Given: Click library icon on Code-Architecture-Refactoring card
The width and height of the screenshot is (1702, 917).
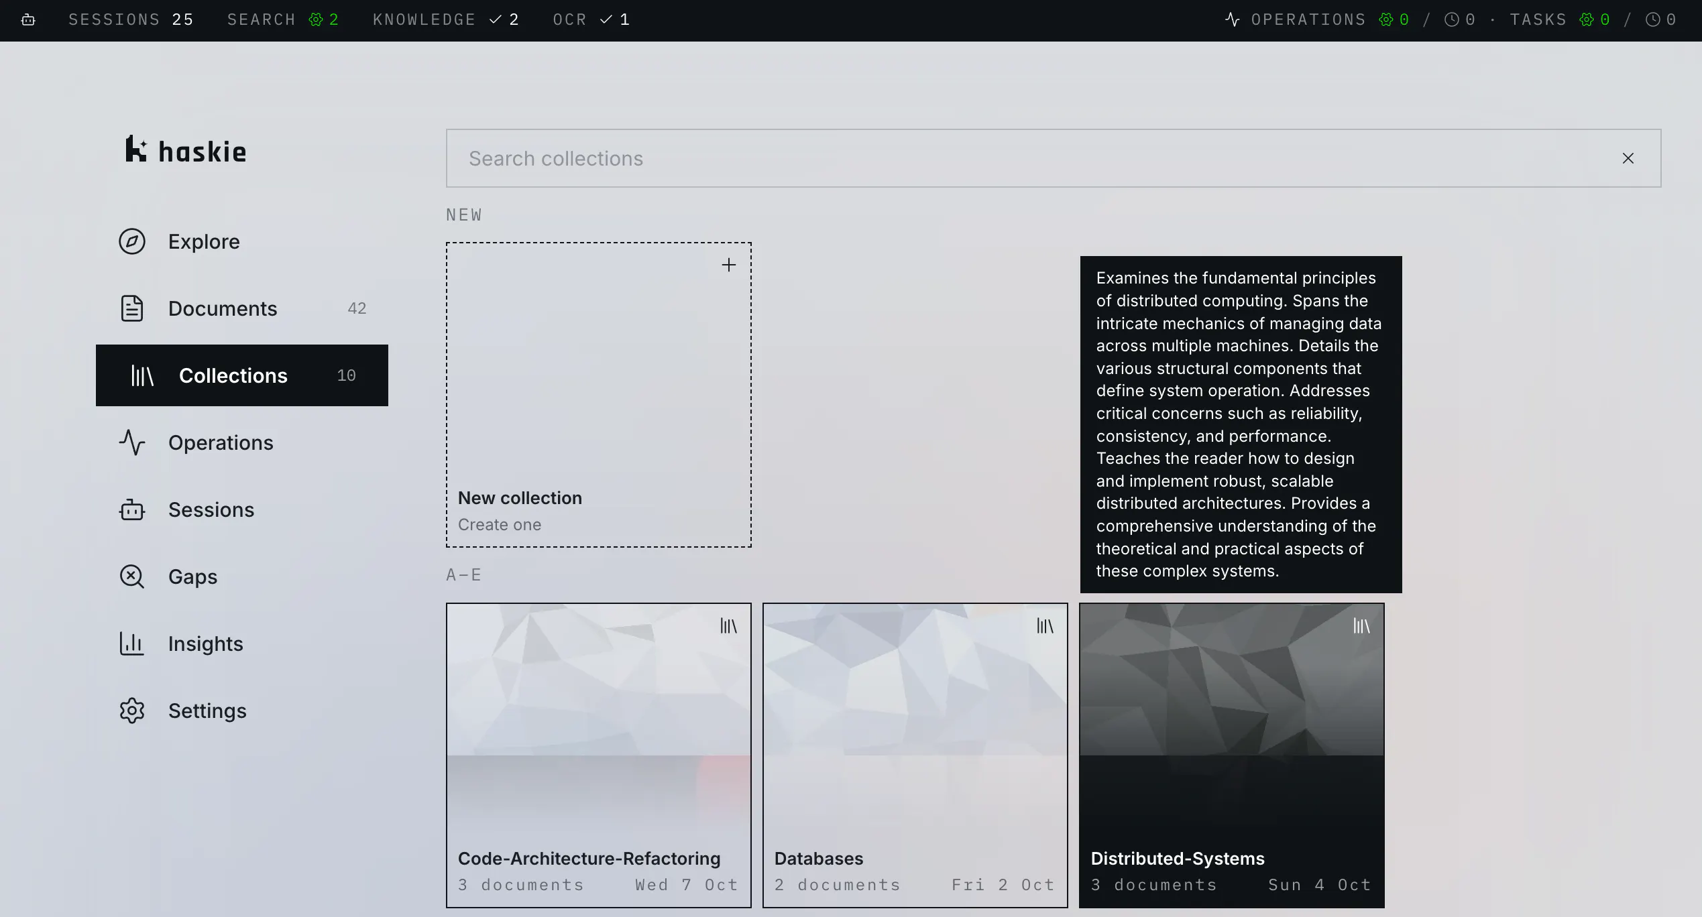Looking at the screenshot, I should (x=729, y=626).
